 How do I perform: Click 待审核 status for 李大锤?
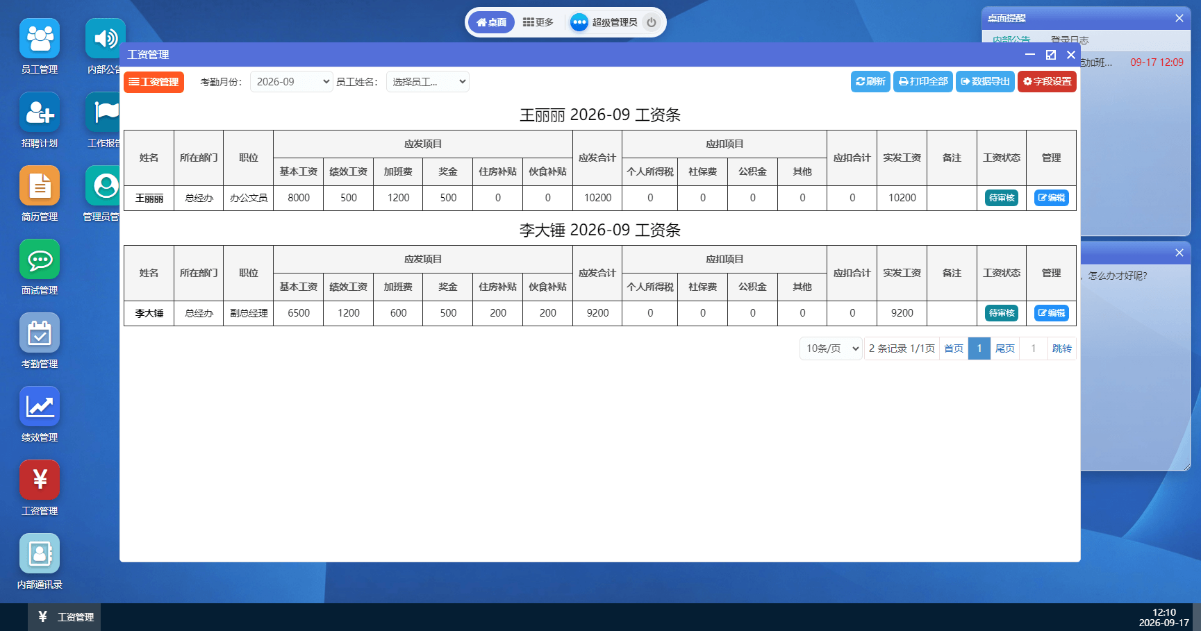[1002, 313]
